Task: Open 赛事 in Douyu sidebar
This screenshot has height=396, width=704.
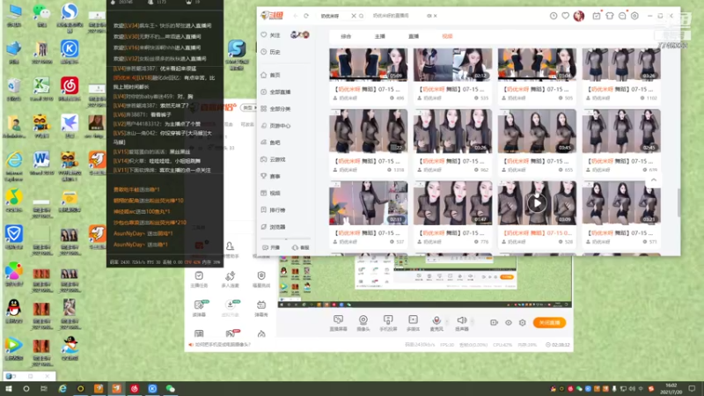Action: [271, 177]
